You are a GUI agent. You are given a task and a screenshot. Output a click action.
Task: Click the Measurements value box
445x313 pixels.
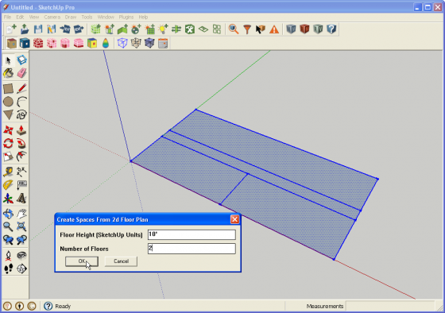point(389,306)
